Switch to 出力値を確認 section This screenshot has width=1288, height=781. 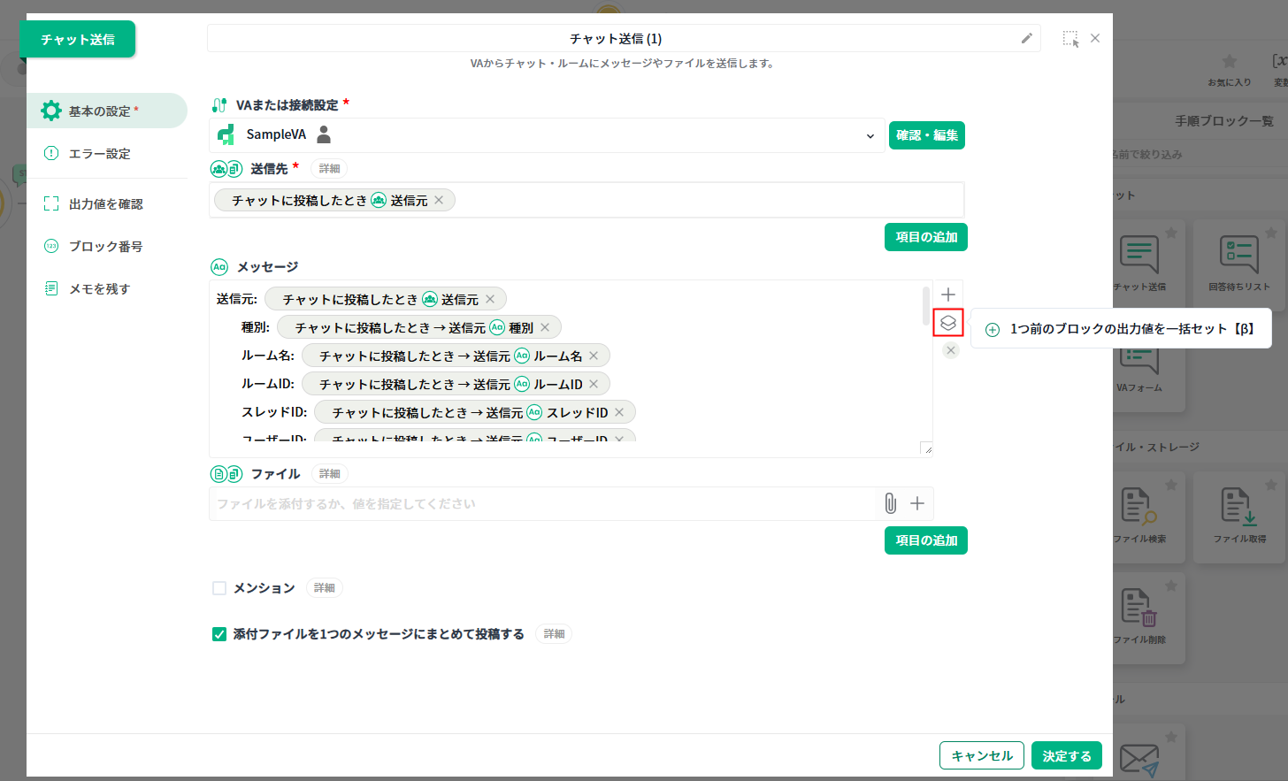pos(105,204)
